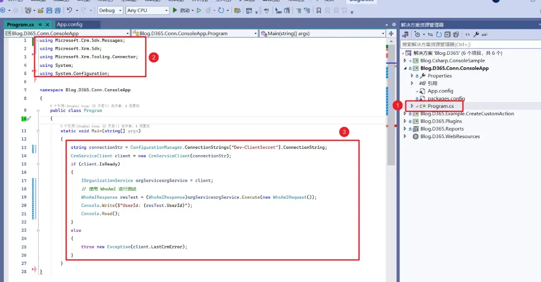Open the Blog.D365.Conn.ConsoleApp.Program type dropdown
541x282 pixels.
tap(194, 33)
